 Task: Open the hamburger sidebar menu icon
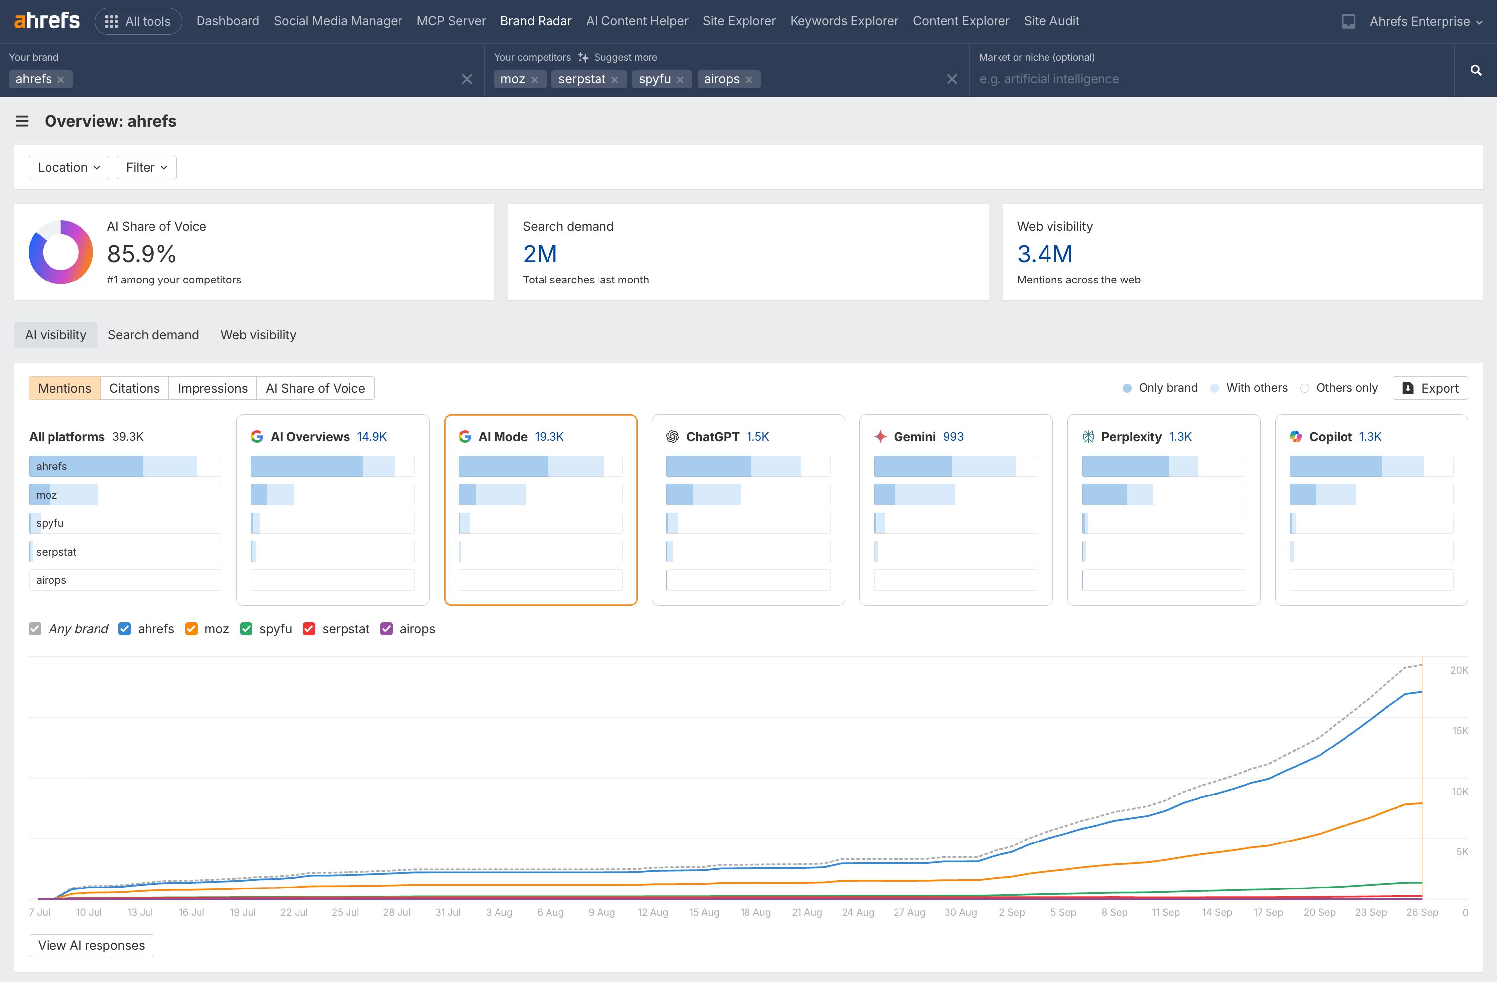click(22, 121)
